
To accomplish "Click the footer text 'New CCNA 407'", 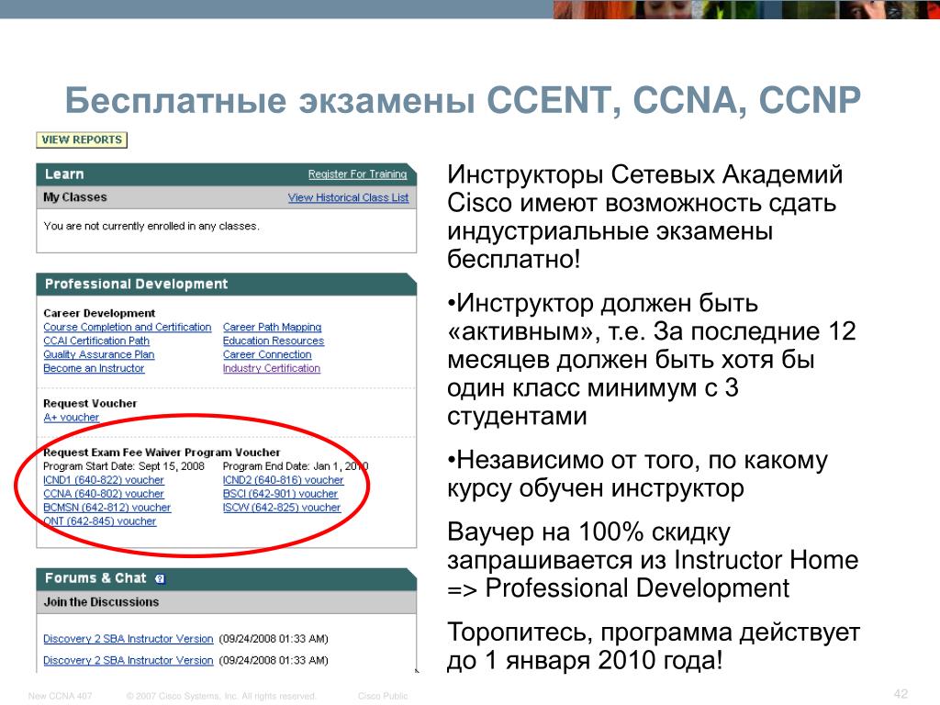I will tap(60, 696).
